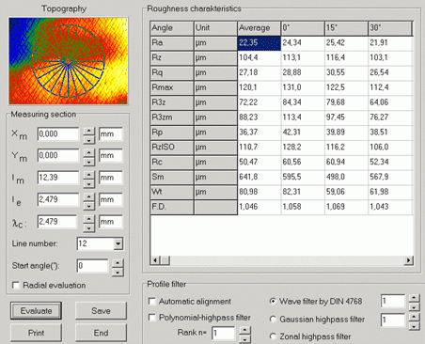The width and height of the screenshot is (425, 344).
Task: Click the Wave filter value field
Action: (393, 302)
